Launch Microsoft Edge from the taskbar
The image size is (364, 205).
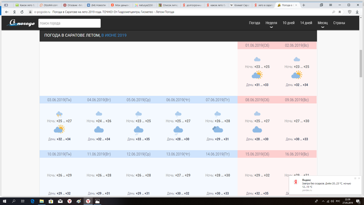[x=32, y=201]
